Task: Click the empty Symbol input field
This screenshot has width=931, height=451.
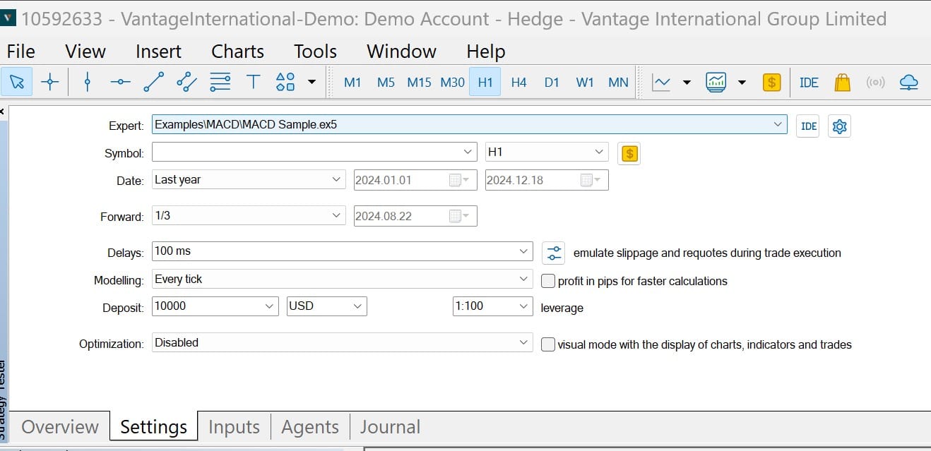Action: (304, 152)
